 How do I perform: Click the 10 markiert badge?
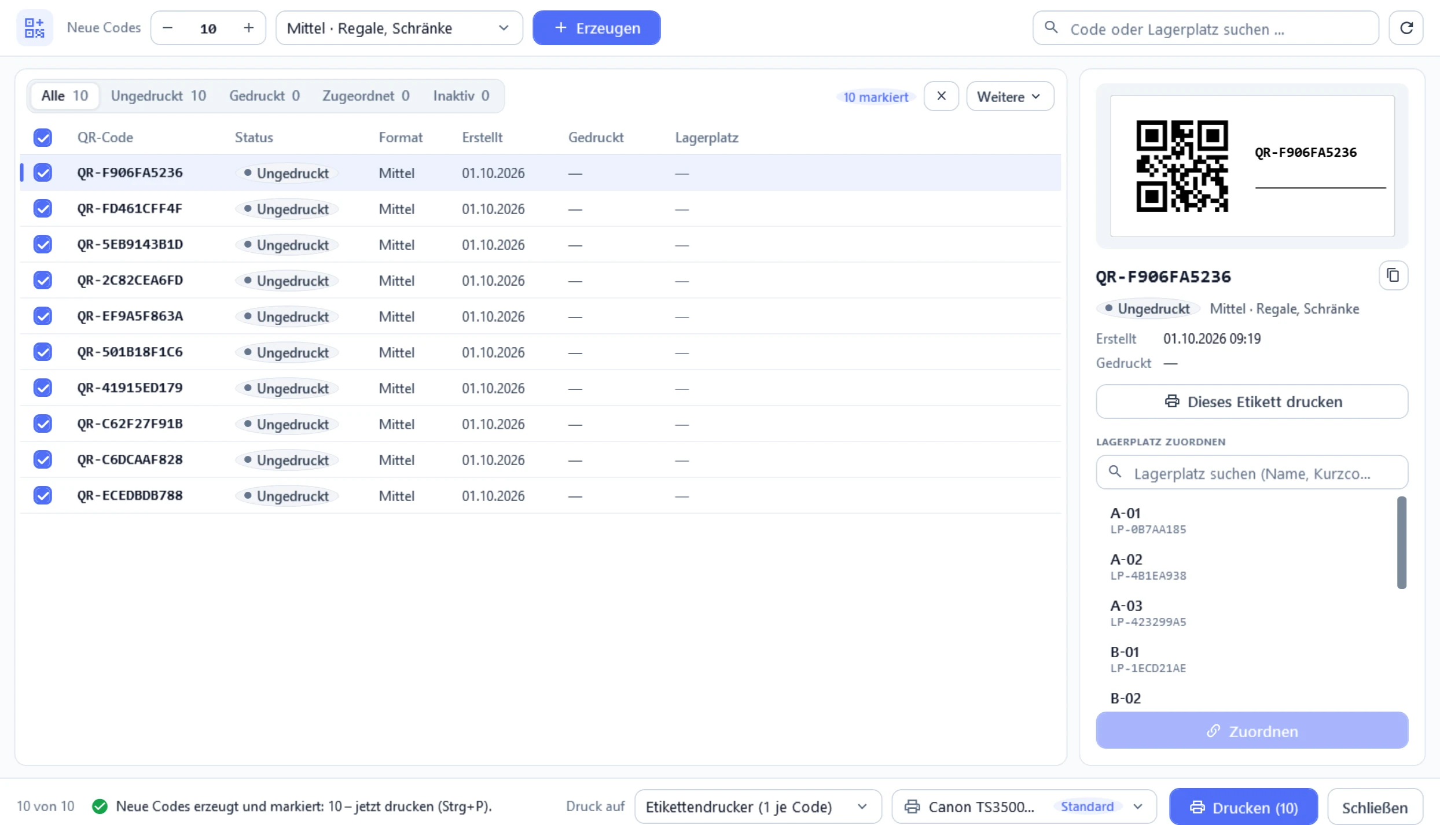tap(876, 97)
